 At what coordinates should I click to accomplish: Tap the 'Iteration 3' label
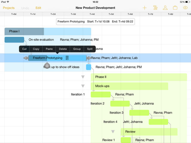click(x=116, y=113)
